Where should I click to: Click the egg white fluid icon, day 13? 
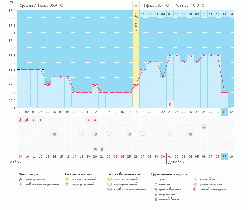pos(102,149)
